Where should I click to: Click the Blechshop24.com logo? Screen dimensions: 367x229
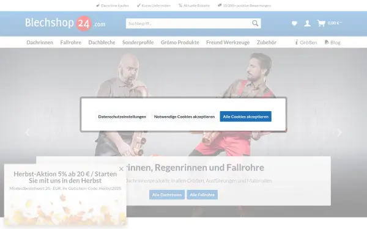point(65,23)
